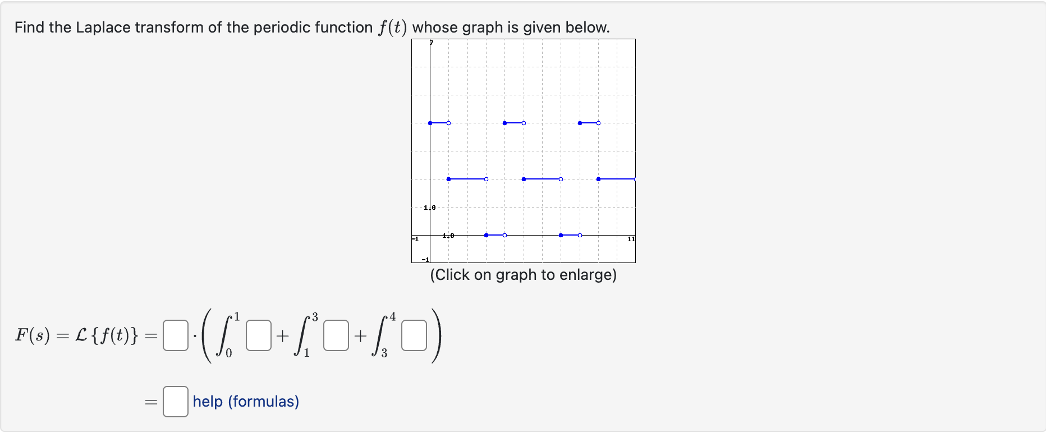Click the x-axis label 11 on the graph
The image size is (1046, 433).
pos(630,239)
